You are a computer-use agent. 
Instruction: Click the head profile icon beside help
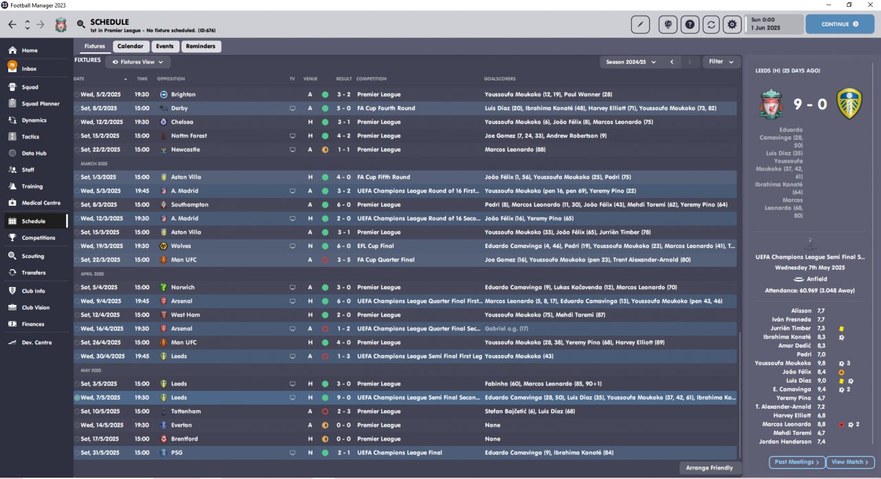coord(668,24)
